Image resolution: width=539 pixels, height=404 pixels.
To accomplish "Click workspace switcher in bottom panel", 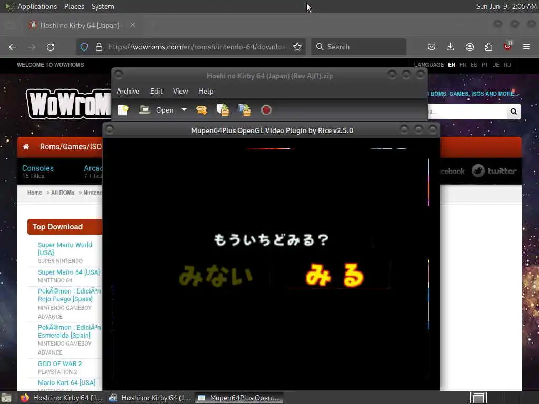I will click(478, 398).
